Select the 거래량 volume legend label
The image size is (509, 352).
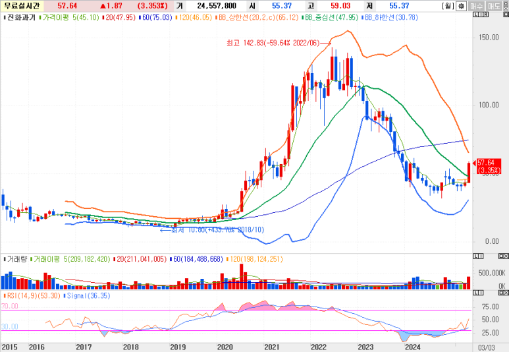click(x=17, y=259)
